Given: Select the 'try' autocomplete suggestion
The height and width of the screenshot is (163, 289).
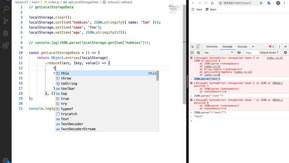Looking at the screenshot, I should coord(106,104).
